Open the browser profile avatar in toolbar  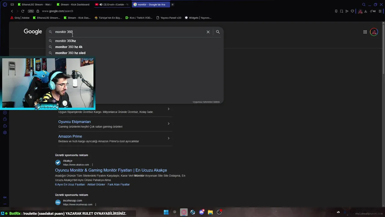(360, 11)
